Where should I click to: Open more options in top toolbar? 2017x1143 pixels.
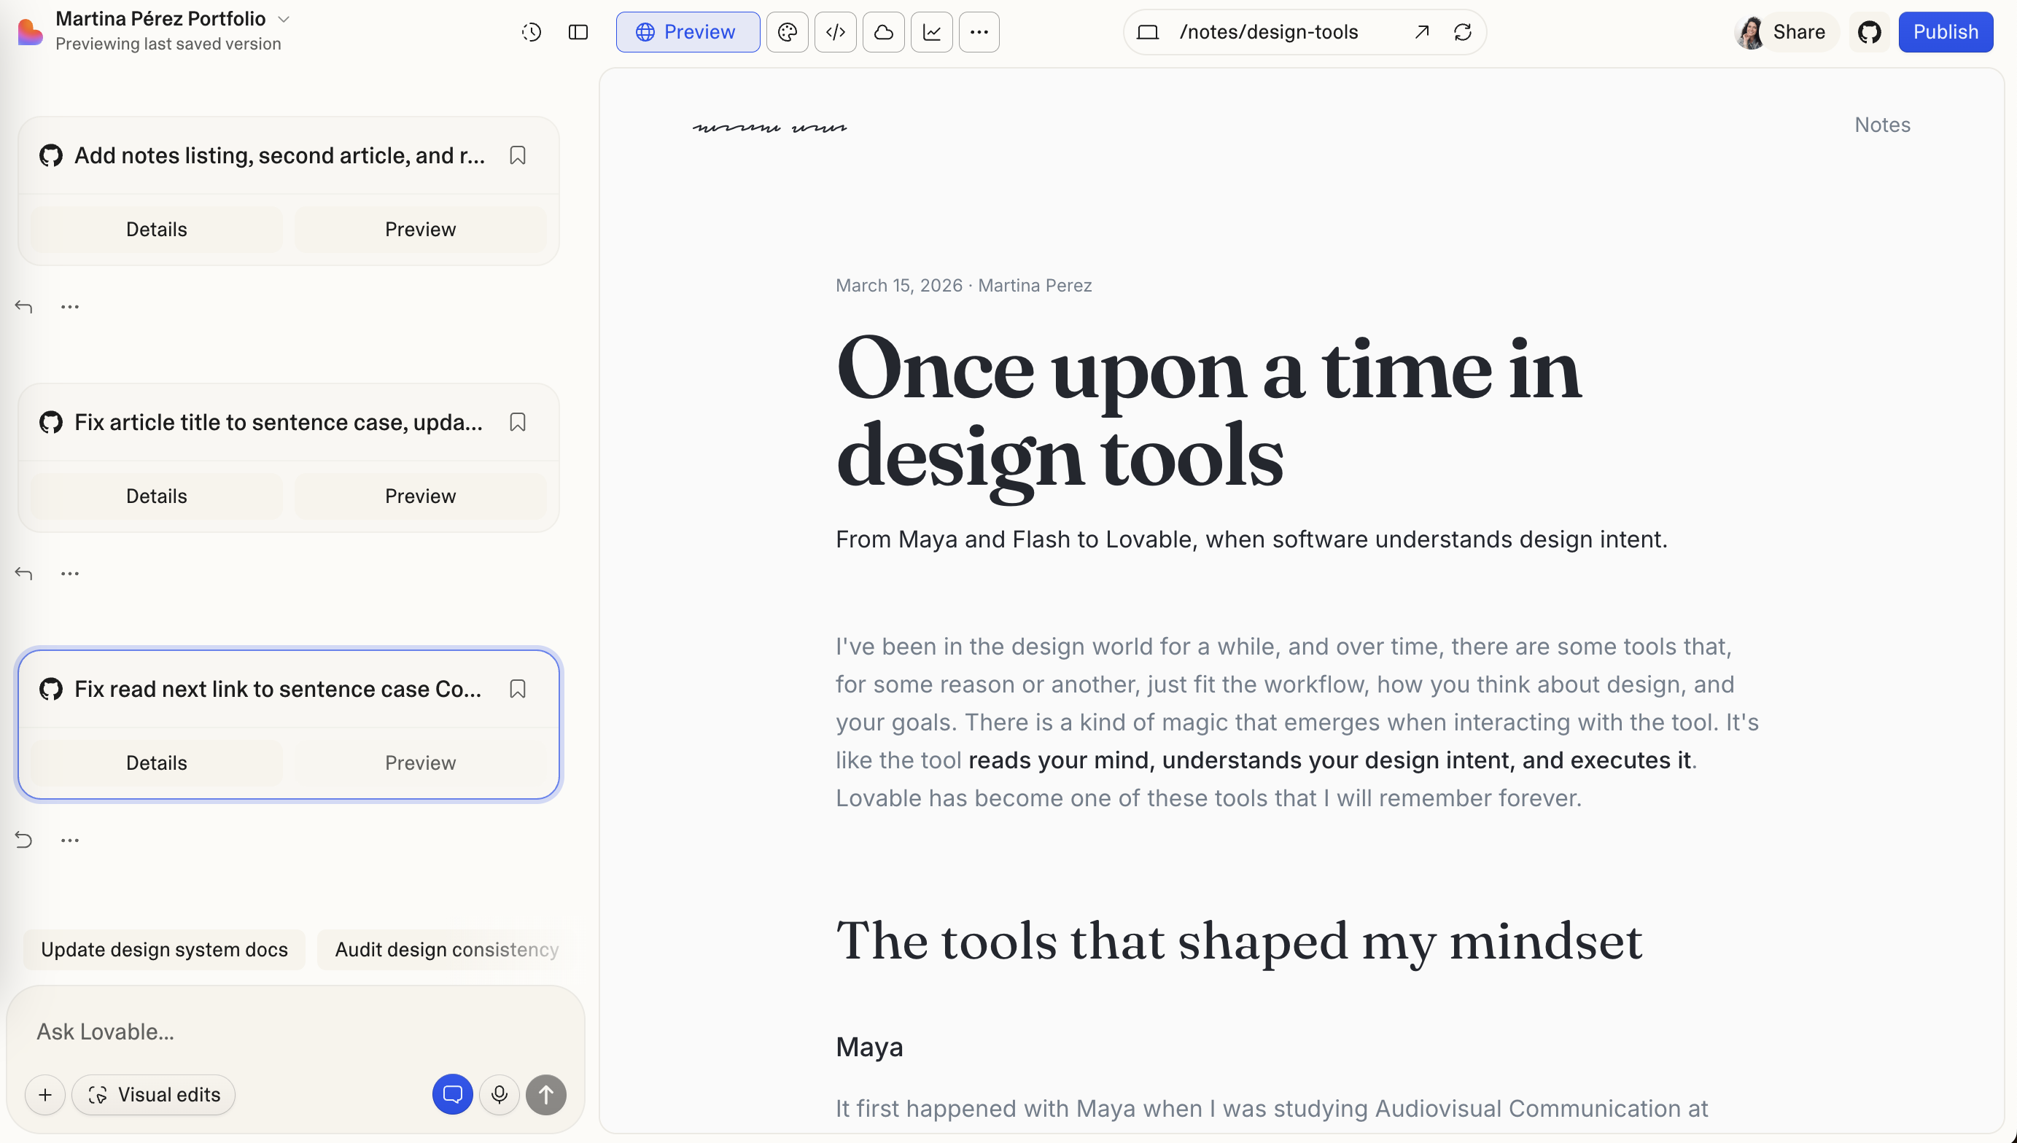979,32
